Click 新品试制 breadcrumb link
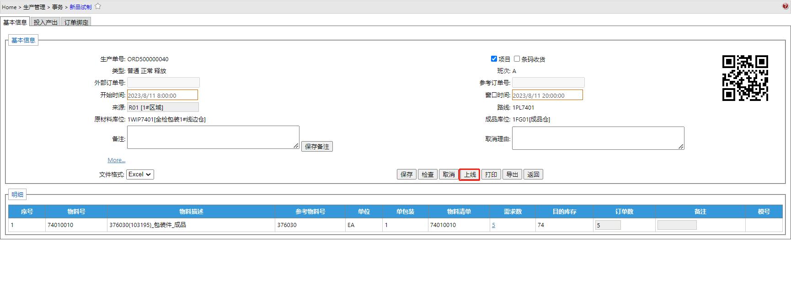This screenshot has width=791, height=285. pos(80,7)
